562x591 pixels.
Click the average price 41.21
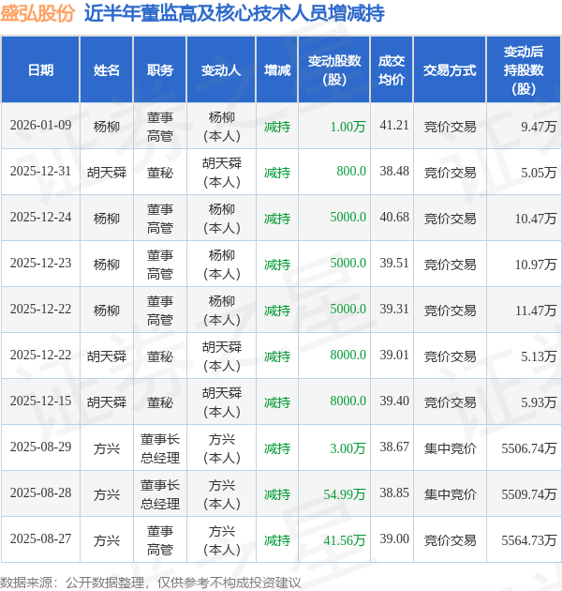pyautogui.click(x=394, y=125)
